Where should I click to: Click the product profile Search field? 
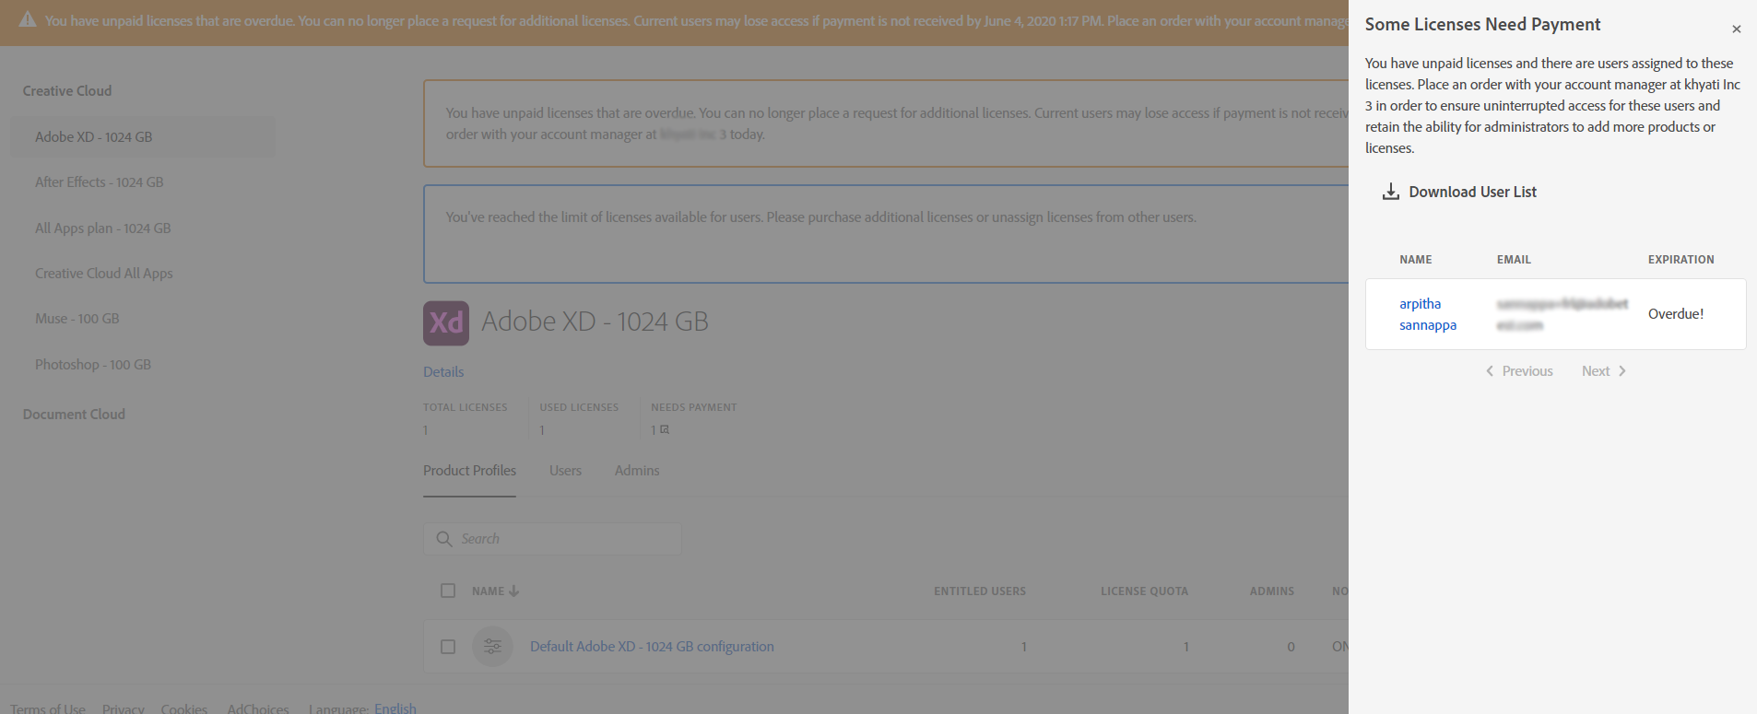tap(552, 539)
